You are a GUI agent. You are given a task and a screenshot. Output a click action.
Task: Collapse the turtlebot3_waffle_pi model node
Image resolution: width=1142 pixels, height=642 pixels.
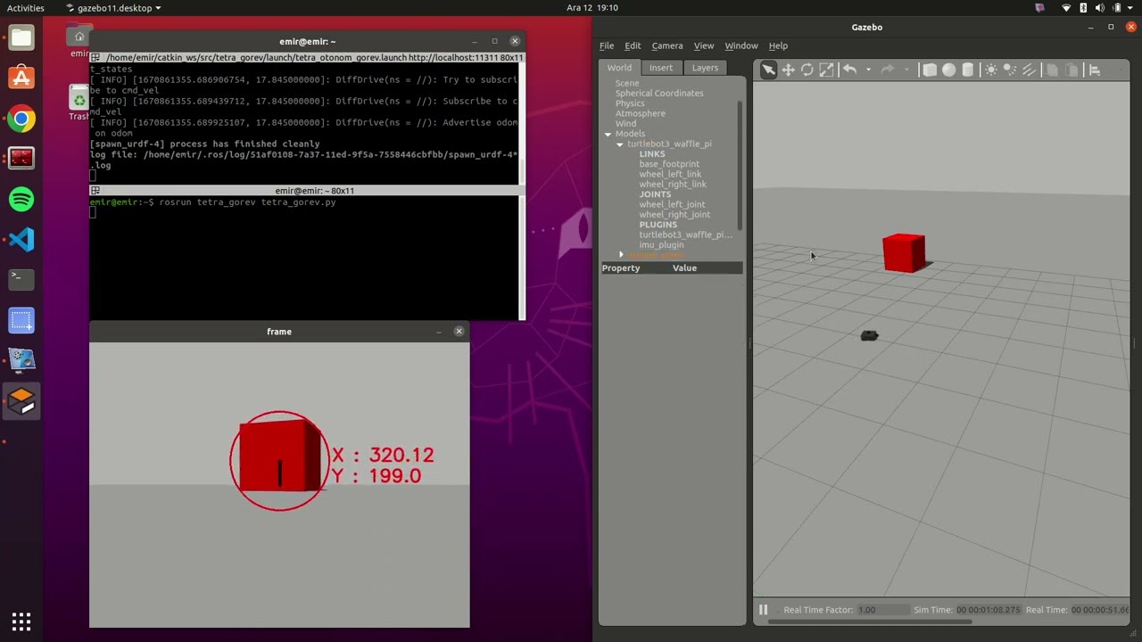click(620, 144)
